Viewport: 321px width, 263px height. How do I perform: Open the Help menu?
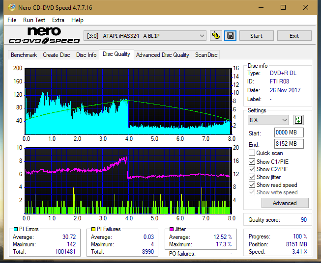pyautogui.click(x=77, y=20)
